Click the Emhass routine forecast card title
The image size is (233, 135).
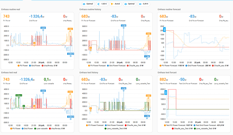(169, 9)
